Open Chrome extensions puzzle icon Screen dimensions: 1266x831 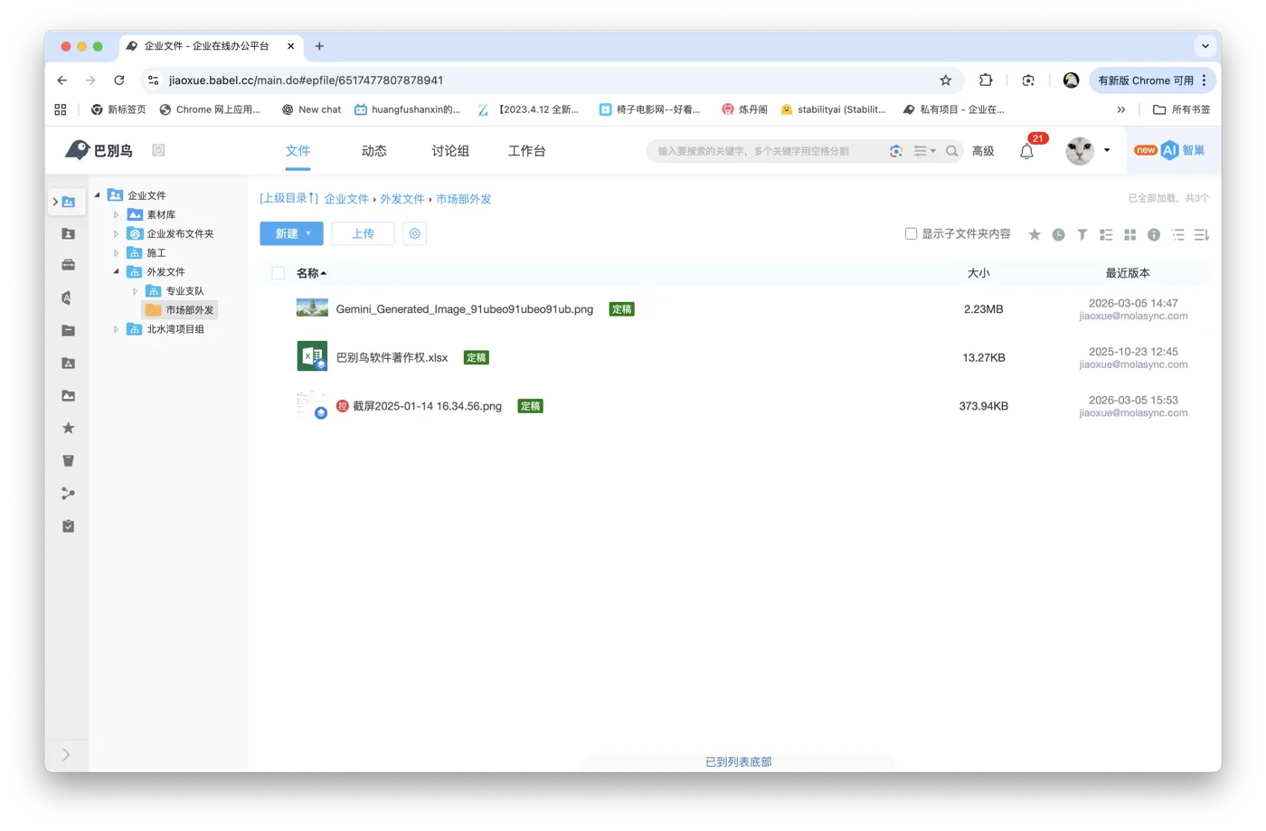(x=986, y=80)
